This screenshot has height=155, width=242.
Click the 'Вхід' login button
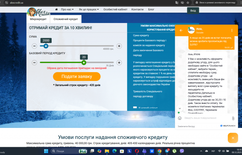(x=193, y=11)
